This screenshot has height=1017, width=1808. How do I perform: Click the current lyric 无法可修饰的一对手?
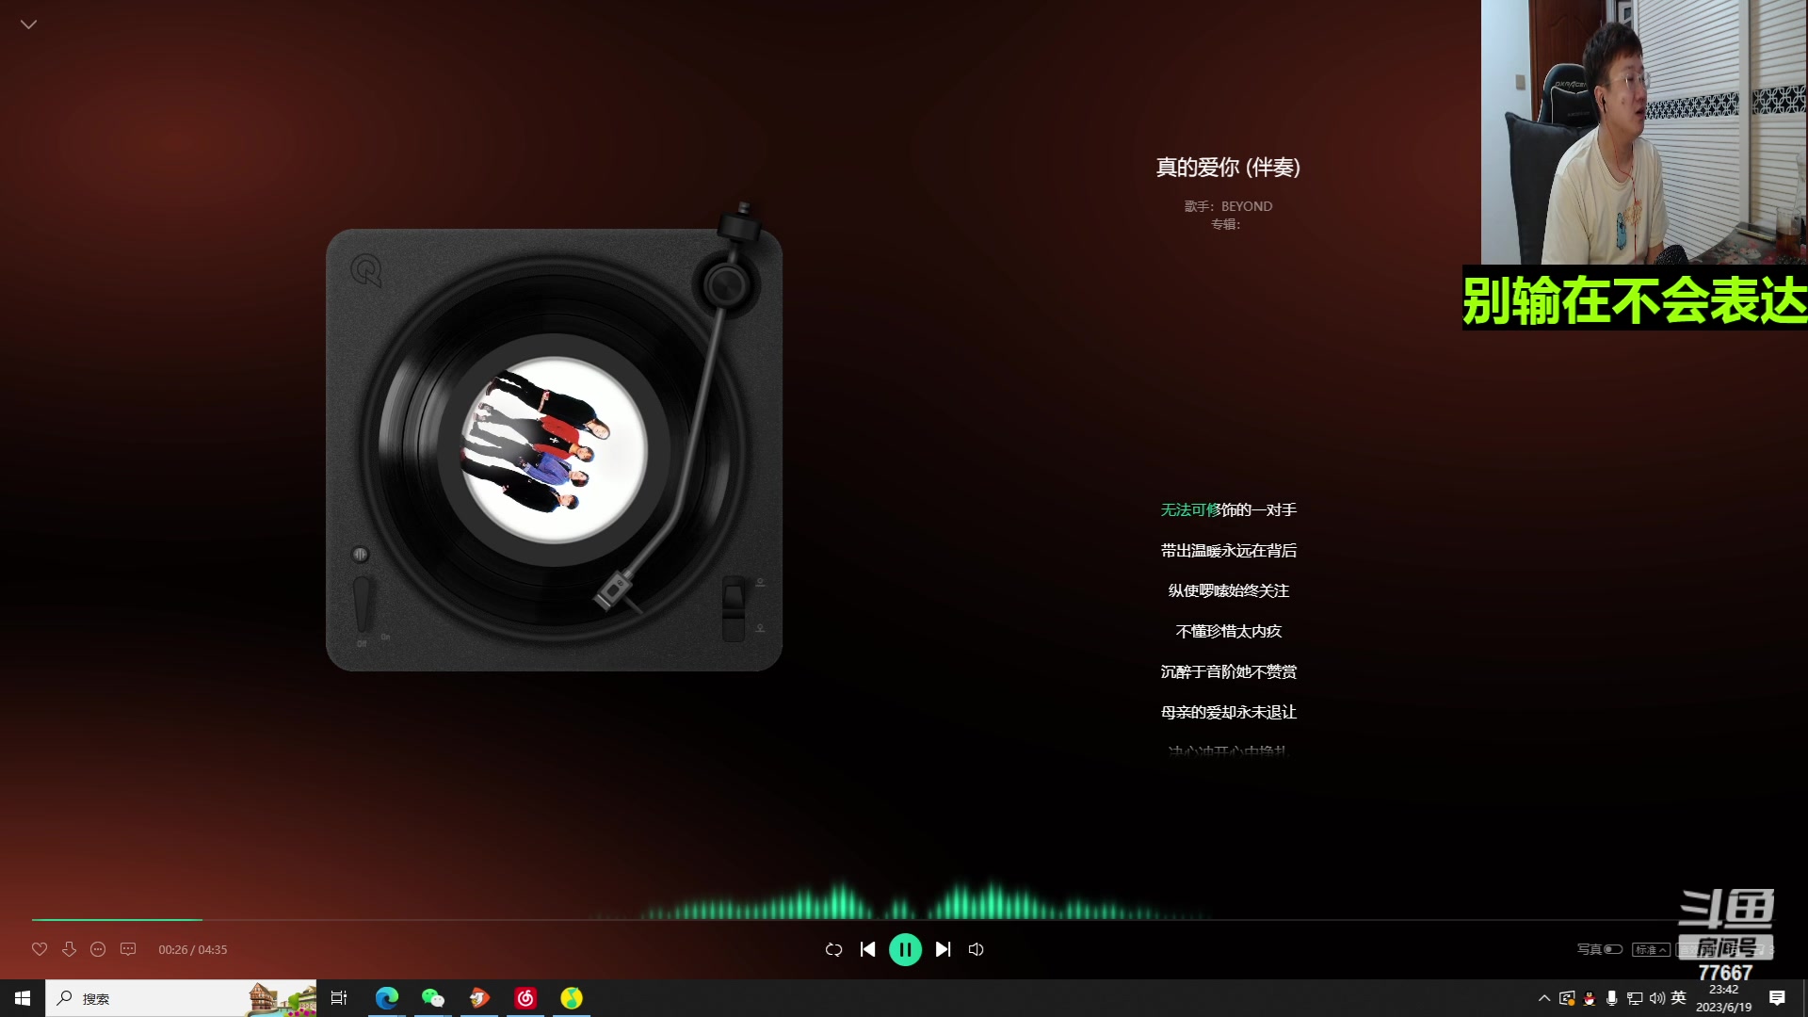[1229, 510]
